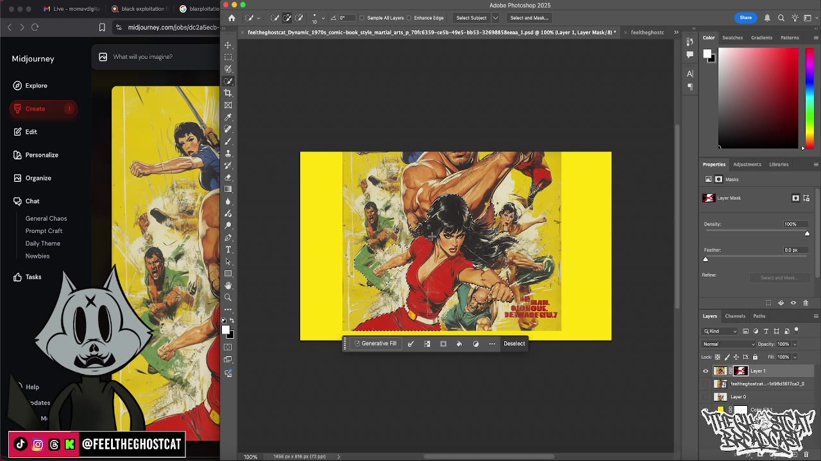821x461 pixels.
Task: Click the Home icon in options bar
Action: (x=232, y=18)
